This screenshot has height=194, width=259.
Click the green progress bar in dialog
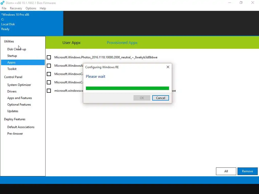tap(127, 88)
